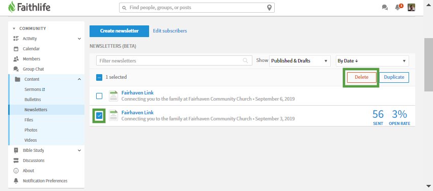Open Fairhaven Link from September 3, 2019
Image resolution: width=433 pixels, height=191 pixels.
pyautogui.click(x=137, y=112)
